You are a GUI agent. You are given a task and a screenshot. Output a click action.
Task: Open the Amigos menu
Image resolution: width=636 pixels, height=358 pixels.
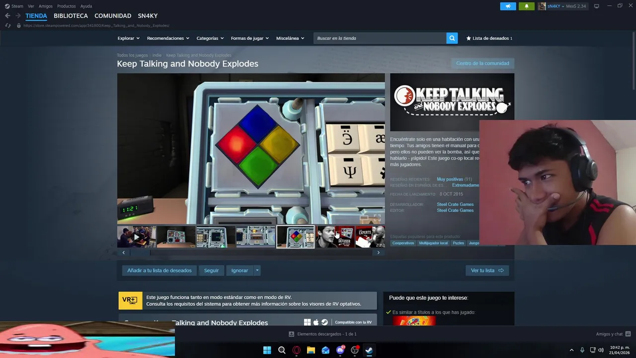(x=46, y=6)
